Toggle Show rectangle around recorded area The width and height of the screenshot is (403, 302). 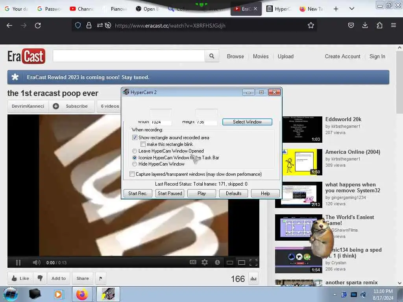pos(135,137)
